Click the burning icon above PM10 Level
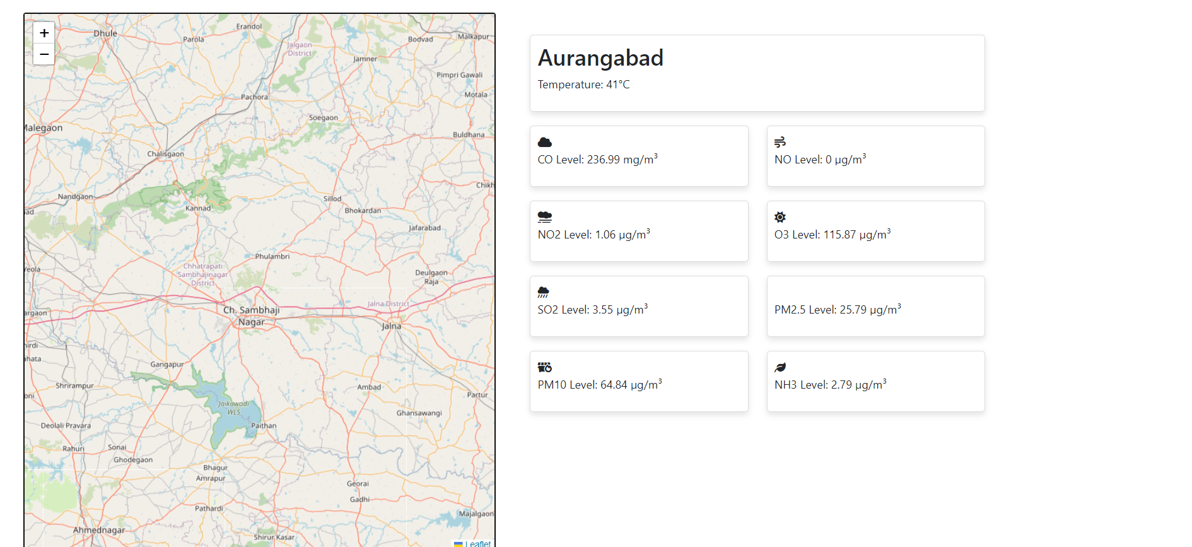 click(545, 367)
